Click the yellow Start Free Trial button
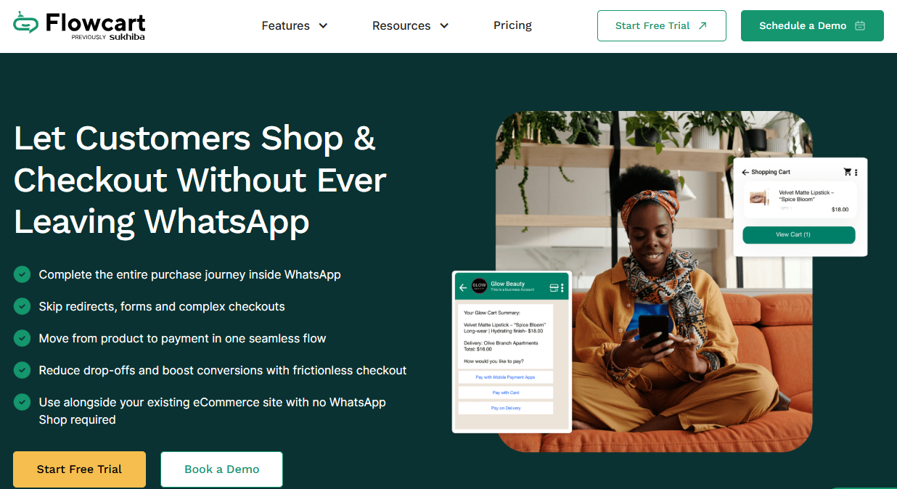Screen dimensions: 897x489 click(x=79, y=469)
